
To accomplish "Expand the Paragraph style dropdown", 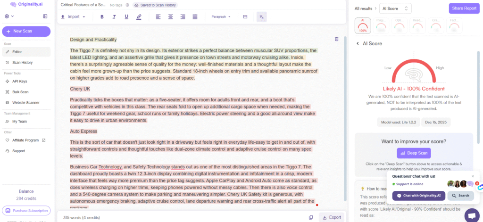I will (221, 17).
